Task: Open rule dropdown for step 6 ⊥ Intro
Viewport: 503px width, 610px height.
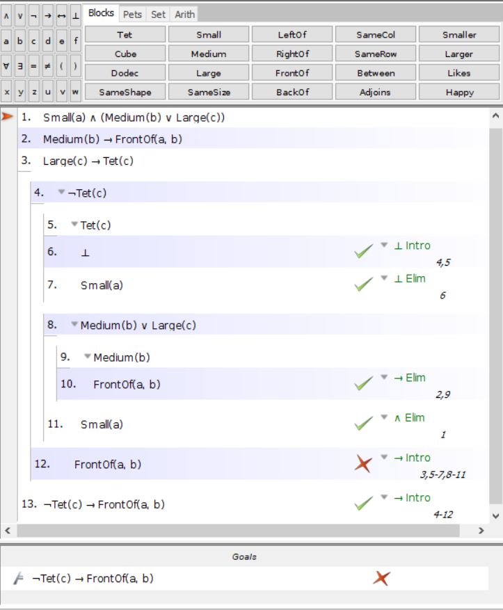Action: [384, 245]
